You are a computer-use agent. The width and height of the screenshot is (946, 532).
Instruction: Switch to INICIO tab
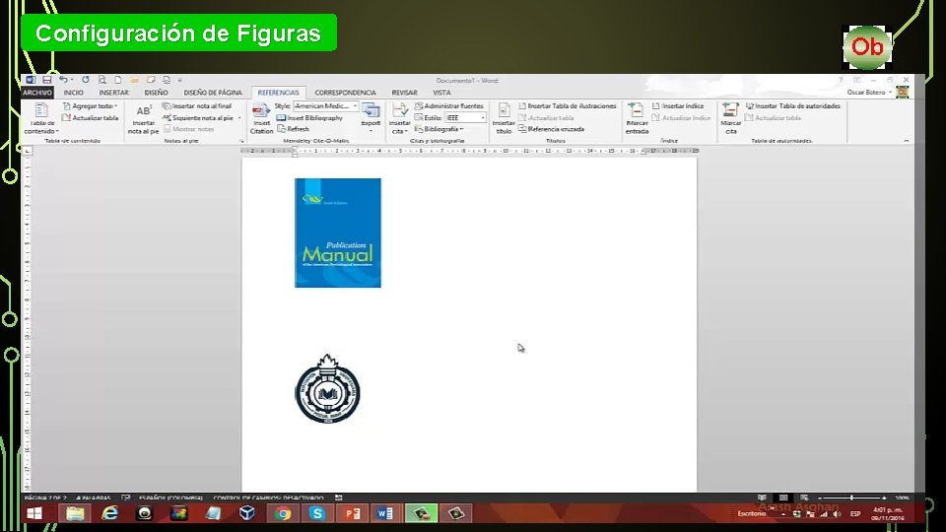[x=74, y=93]
